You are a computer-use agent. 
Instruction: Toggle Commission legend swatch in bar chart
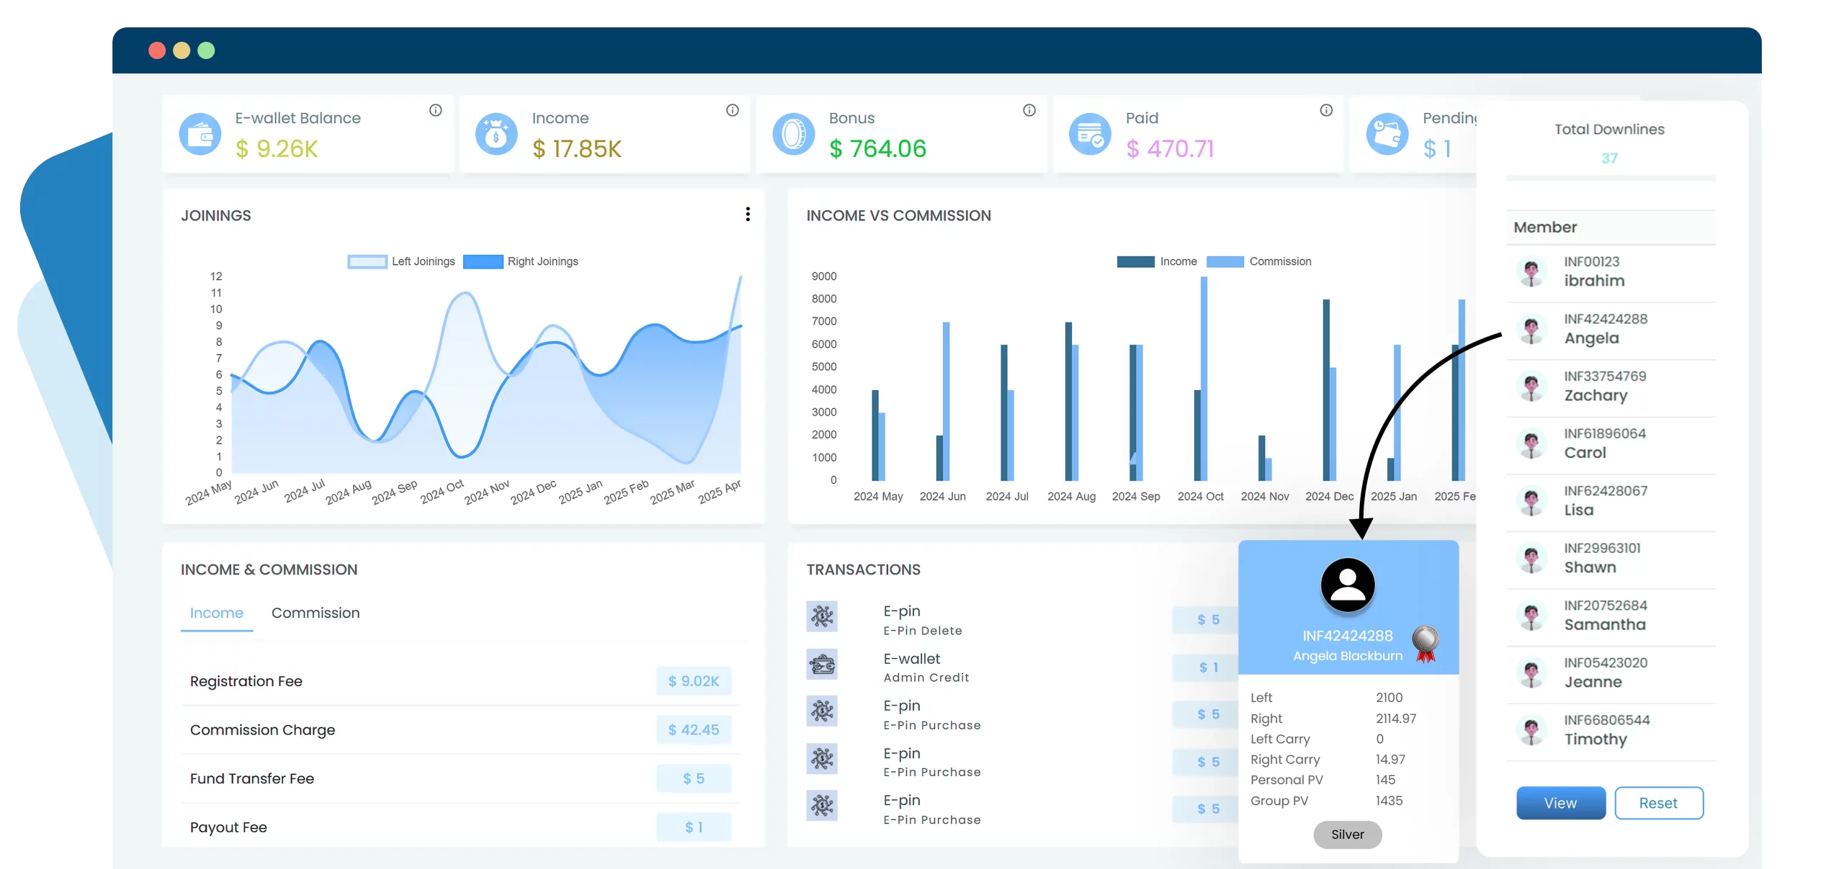tap(1225, 261)
